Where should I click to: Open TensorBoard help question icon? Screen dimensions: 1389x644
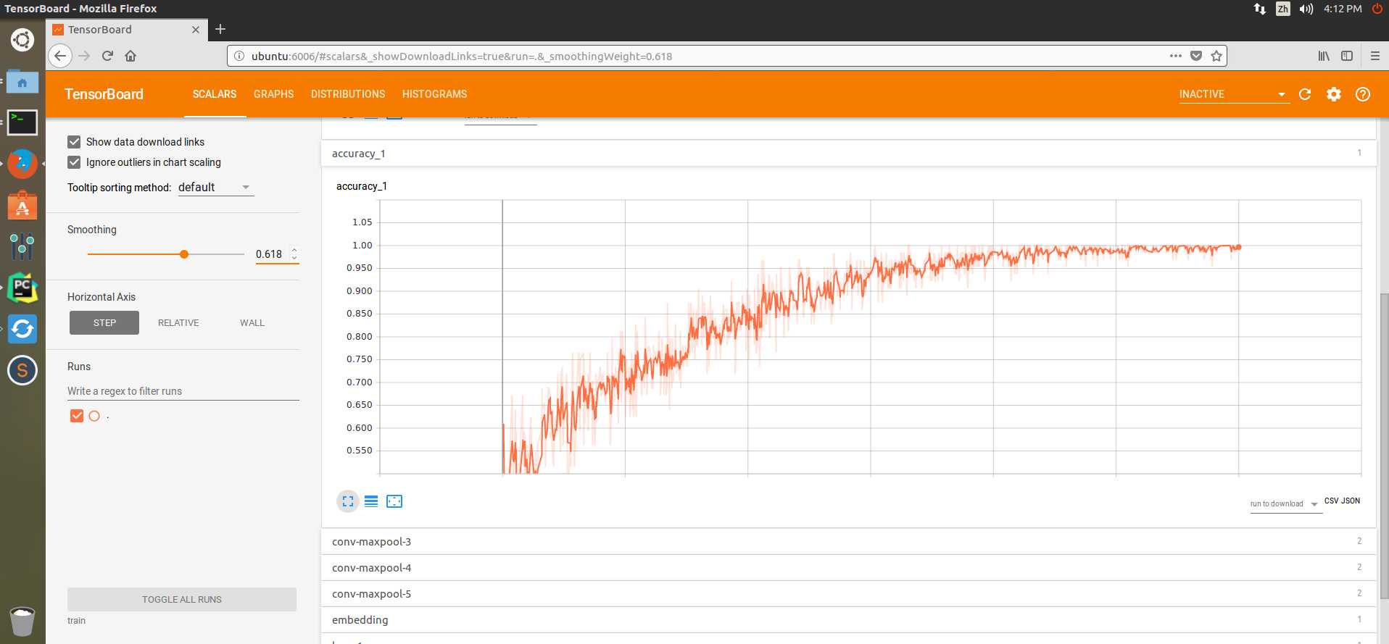click(x=1363, y=94)
